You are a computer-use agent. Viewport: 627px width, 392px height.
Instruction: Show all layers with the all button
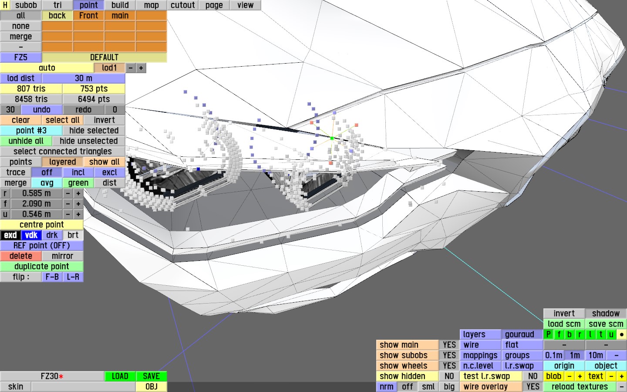click(21, 16)
